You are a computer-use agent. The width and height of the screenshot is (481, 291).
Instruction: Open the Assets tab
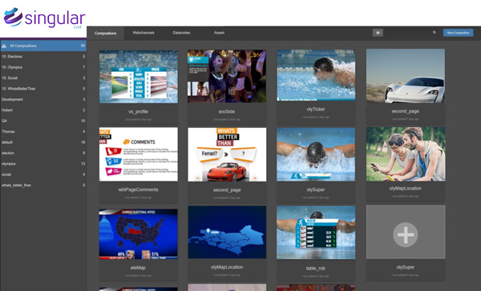219,33
